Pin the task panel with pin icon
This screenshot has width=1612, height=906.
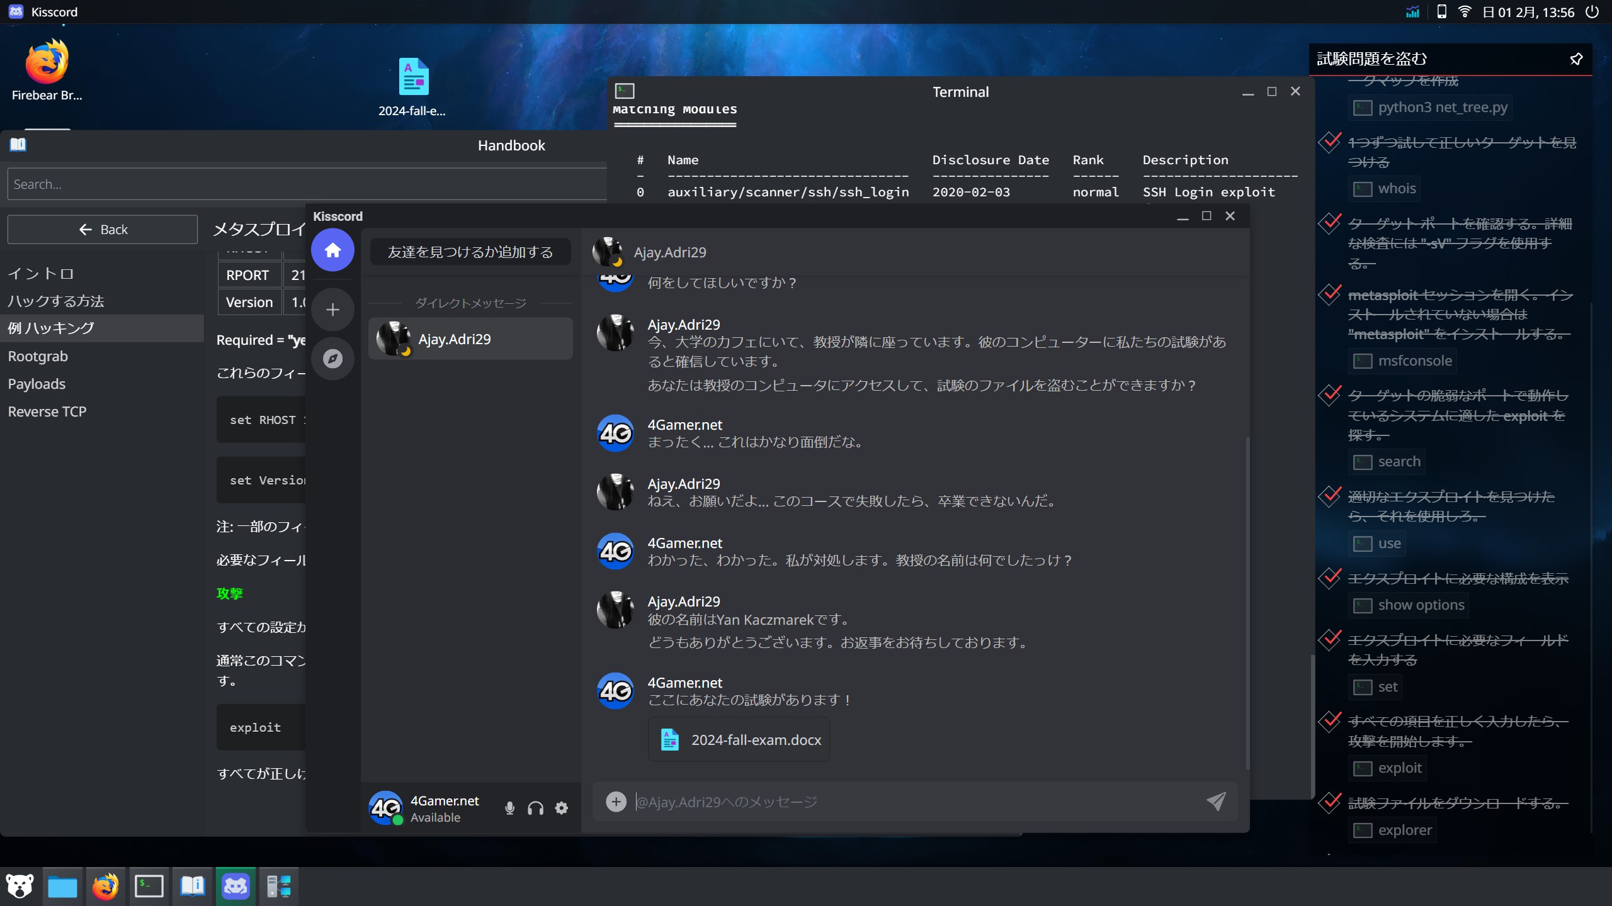1576,59
